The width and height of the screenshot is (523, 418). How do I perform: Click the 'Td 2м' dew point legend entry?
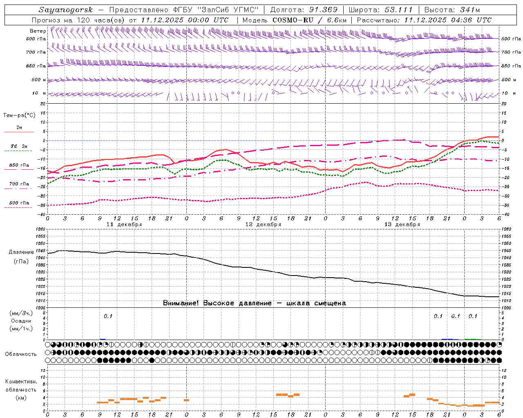click(19, 146)
